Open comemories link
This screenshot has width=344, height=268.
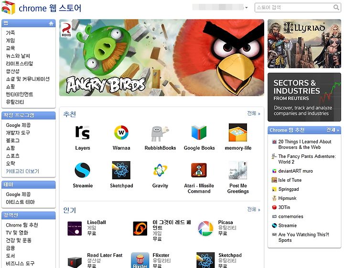click(x=290, y=216)
